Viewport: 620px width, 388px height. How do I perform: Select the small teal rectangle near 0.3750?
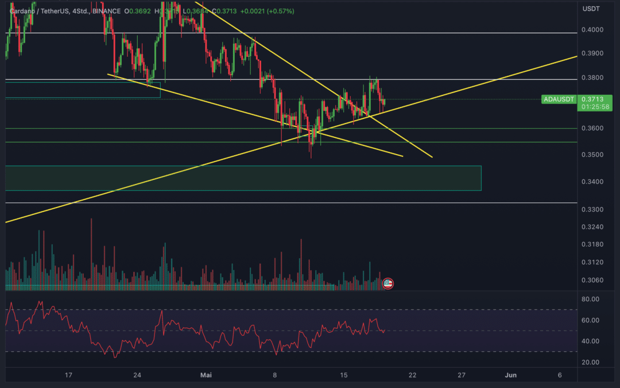tap(83, 90)
